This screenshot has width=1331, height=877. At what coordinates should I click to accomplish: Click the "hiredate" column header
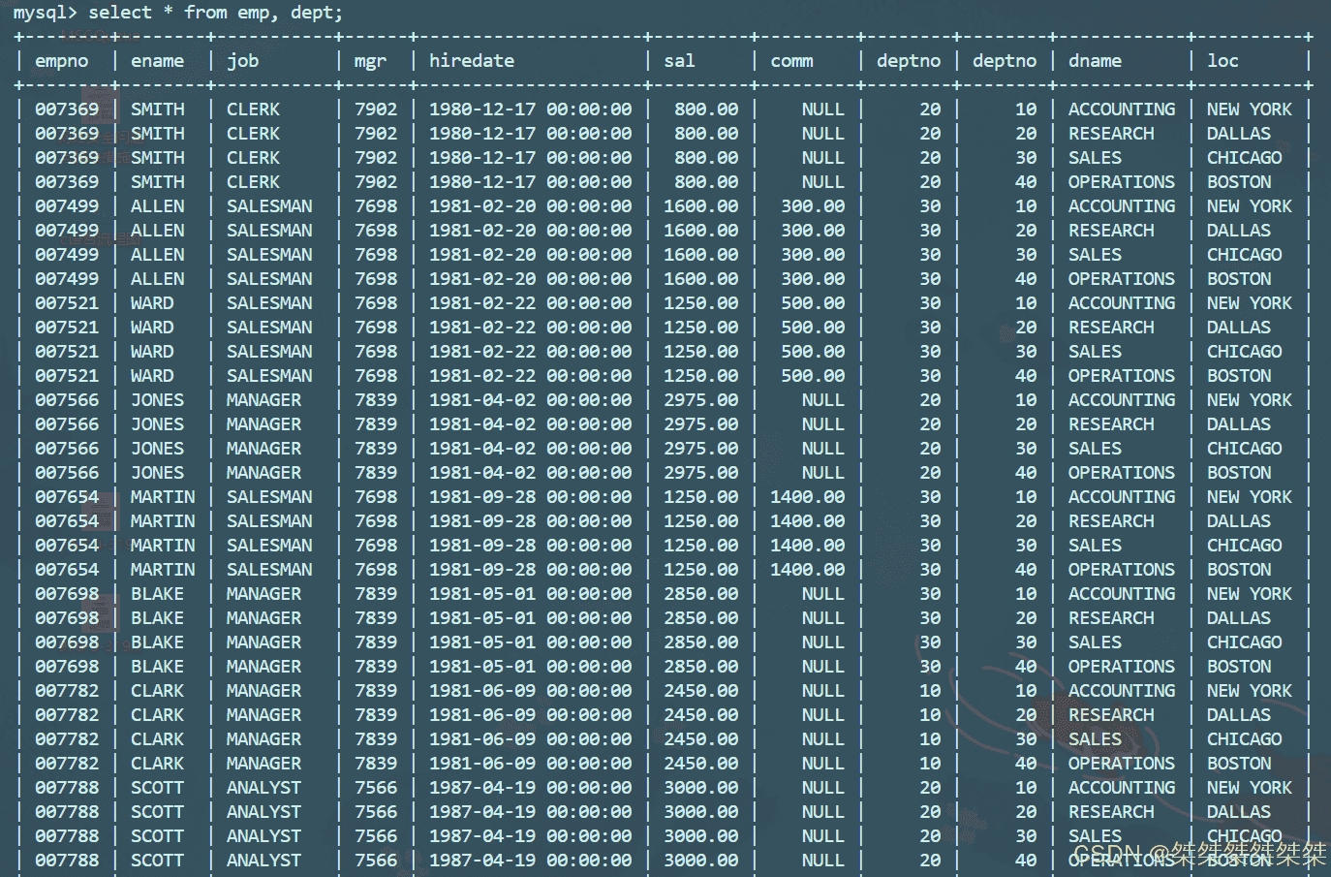(472, 61)
